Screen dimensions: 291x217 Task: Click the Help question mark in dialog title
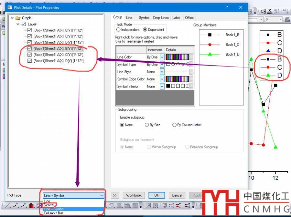pyautogui.click(x=227, y=7)
